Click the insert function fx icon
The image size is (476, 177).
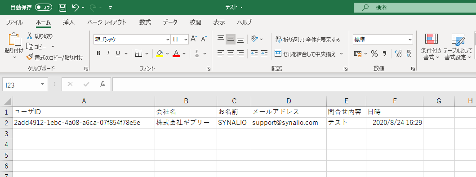tap(102, 84)
